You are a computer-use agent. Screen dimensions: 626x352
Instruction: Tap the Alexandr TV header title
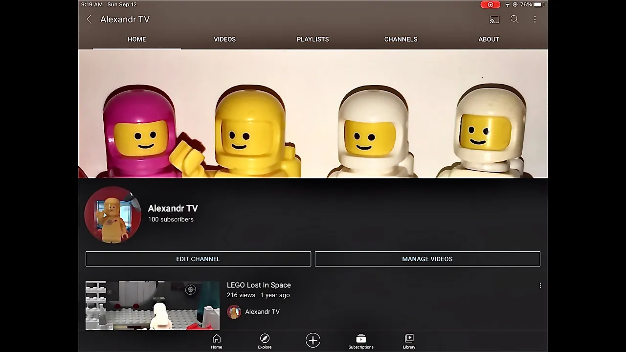click(125, 20)
